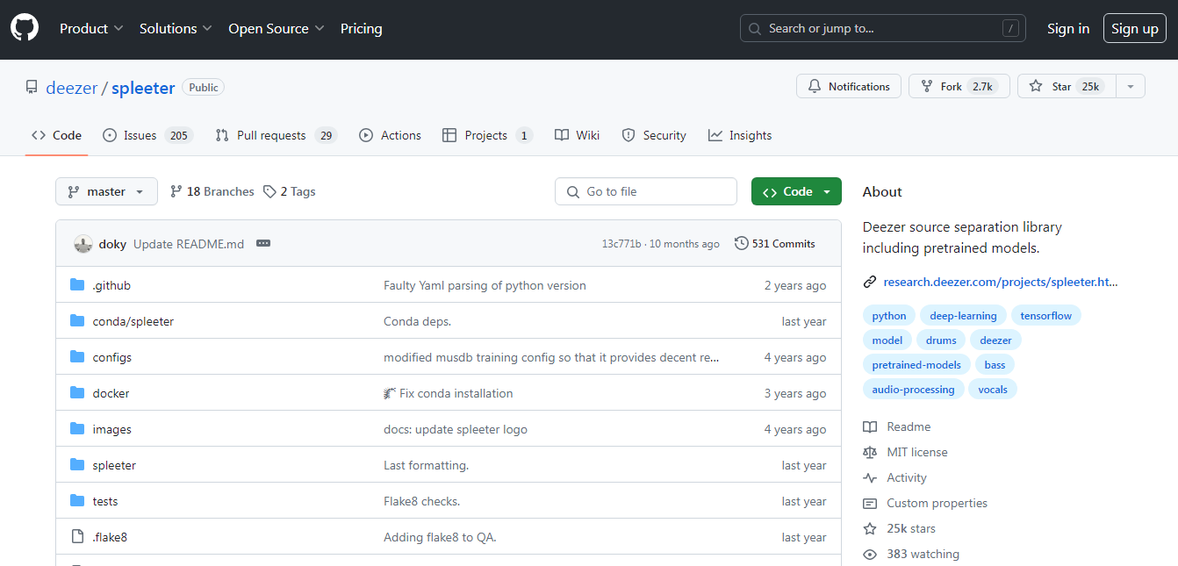Click the .flake8 file icon
The image size is (1178, 566).
coord(77,537)
